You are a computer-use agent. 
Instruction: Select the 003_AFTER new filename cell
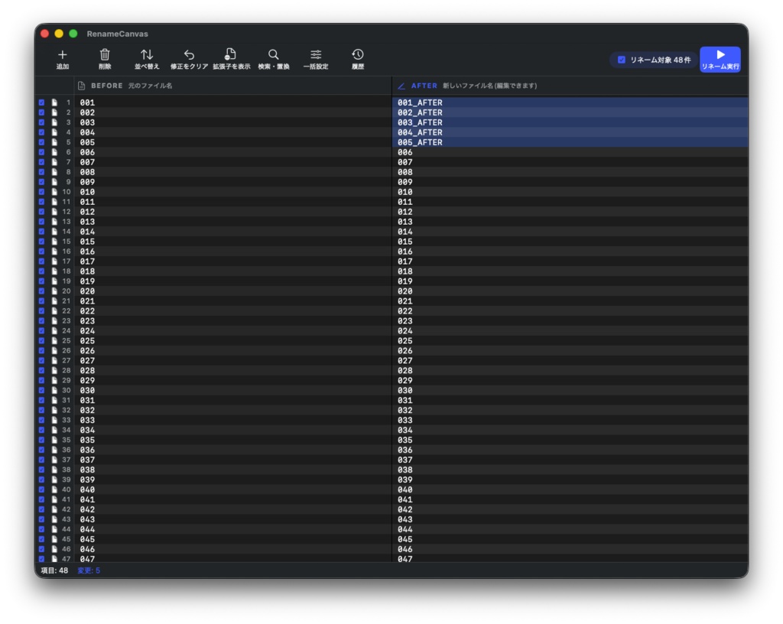pos(570,122)
